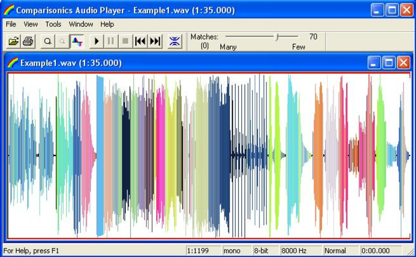The height and width of the screenshot is (257, 416).
Task: Click the Matches slider thumb
Action: click(x=277, y=37)
